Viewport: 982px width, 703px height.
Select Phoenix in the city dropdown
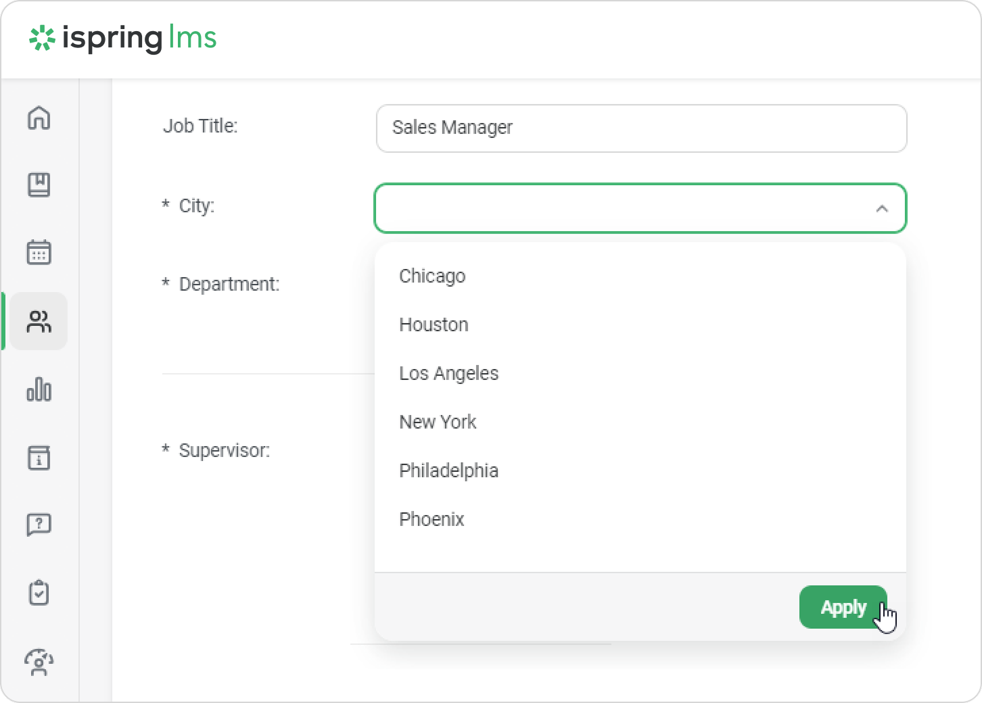click(431, 519)
